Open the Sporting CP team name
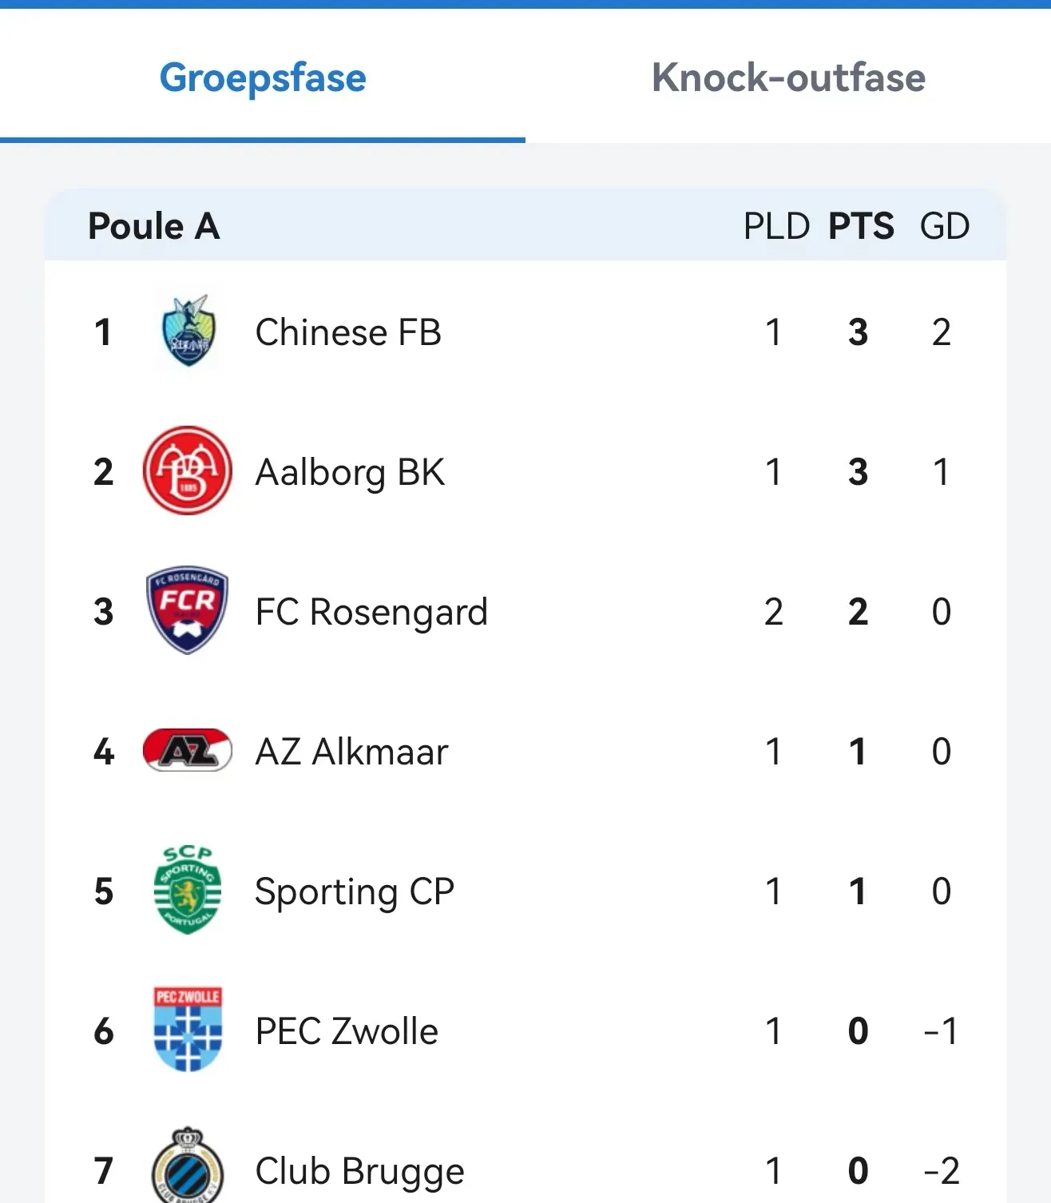Image resolution: width=1051 pixels, height=1203 pixels. [355, 891]
